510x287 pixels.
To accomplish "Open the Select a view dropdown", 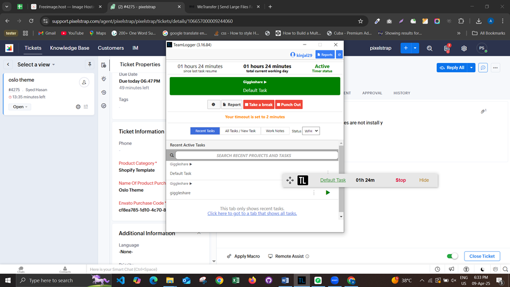I will [36, 64].
